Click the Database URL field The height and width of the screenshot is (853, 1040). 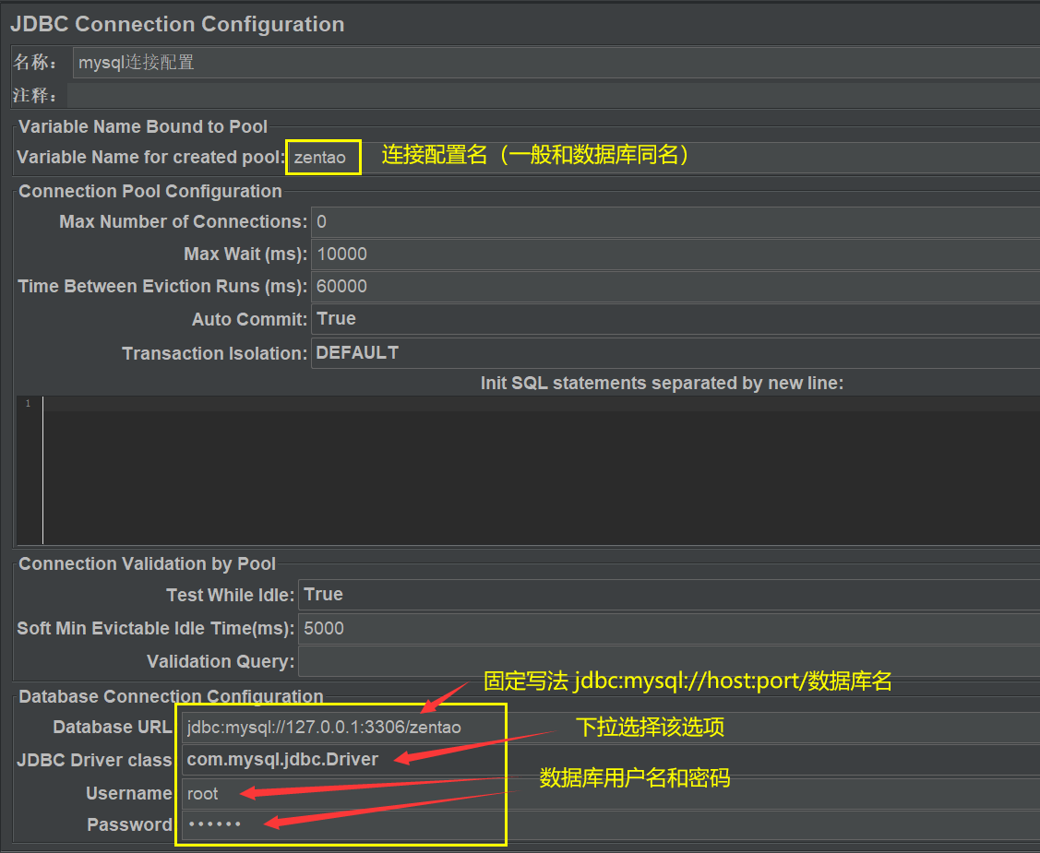pyautogui.click(x=610, y=727)
